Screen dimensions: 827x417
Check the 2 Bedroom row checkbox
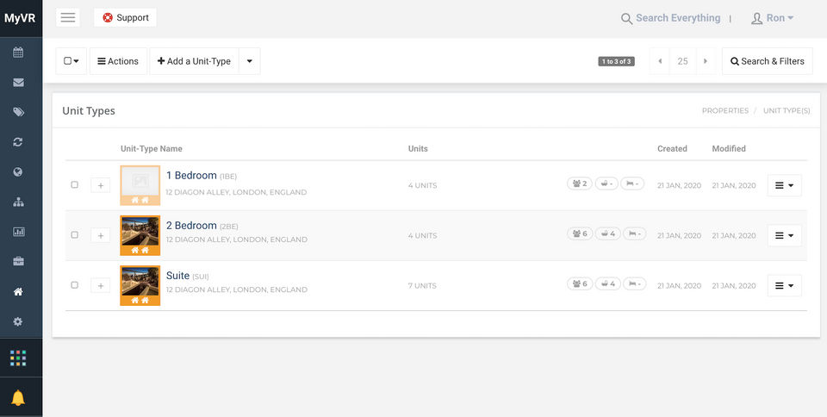(74, 235)
